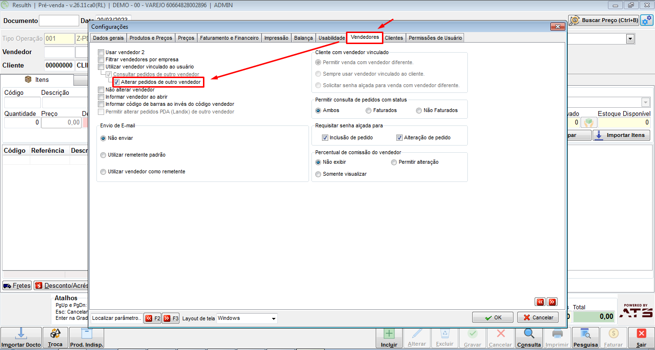
Task: Select Permitir alteração commission option
Action: point(394,162)
